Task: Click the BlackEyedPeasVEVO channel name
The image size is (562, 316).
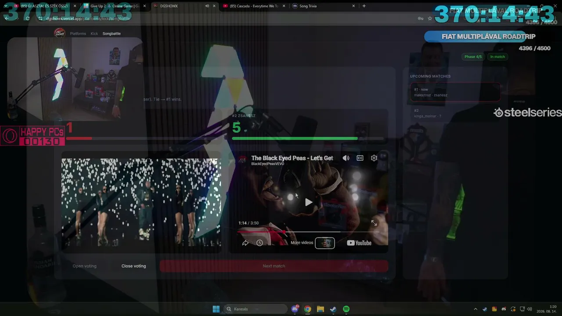Action: (267, 164)
